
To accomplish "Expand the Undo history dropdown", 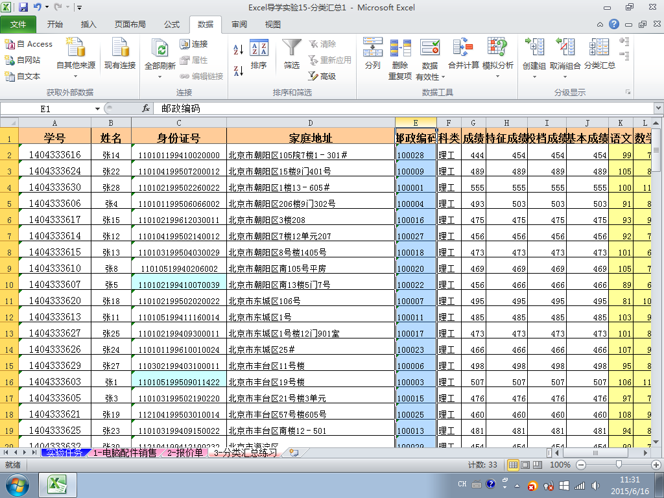I will [x=47, y=7].
